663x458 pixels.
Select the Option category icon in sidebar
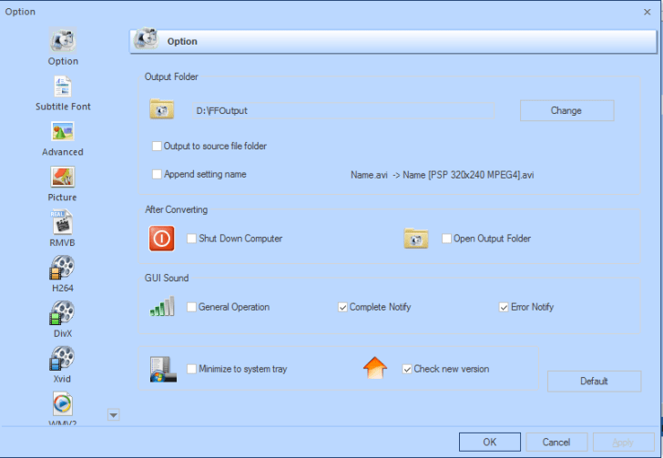[x=63, y=41]
